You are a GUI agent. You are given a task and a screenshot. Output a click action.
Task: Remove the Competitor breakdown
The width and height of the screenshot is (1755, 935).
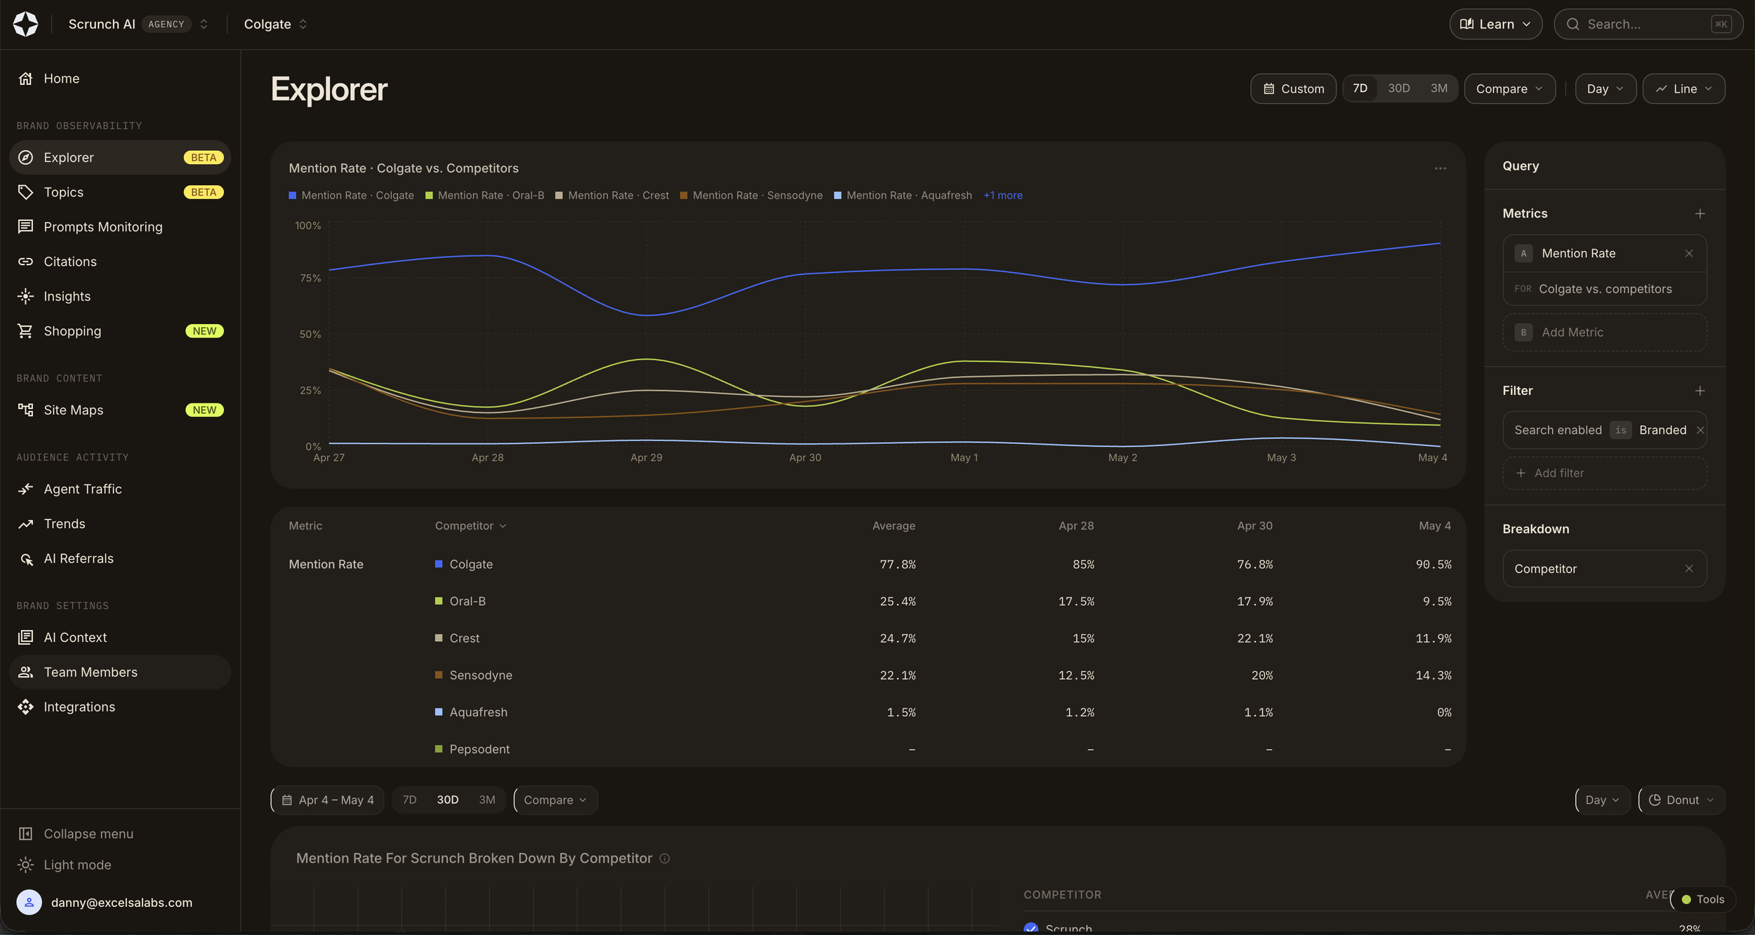[1689, 569]
